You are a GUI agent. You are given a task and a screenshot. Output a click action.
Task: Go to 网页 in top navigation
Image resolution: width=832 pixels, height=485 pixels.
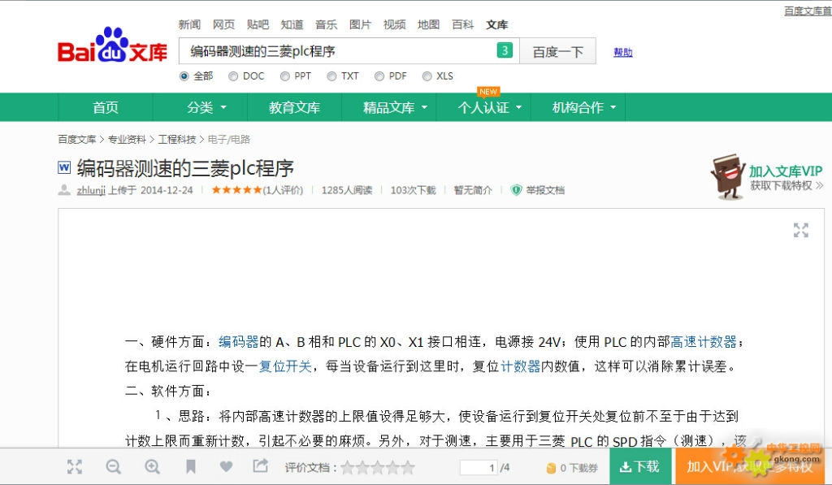[x=223, y=24]
